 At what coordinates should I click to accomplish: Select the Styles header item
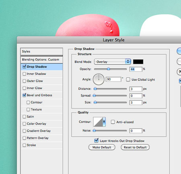41,51
